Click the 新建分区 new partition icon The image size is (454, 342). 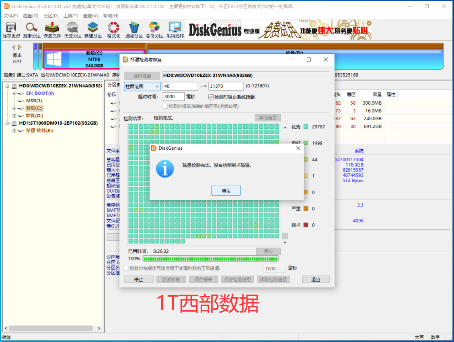coord(93,30)
